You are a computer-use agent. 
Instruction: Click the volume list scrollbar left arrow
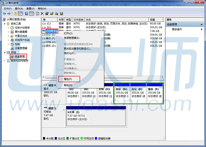point(44,77)
